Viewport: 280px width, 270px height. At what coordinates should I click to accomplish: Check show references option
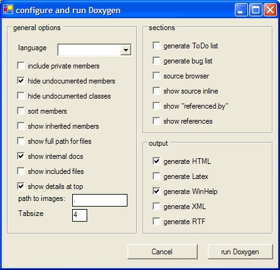(157, 121)
